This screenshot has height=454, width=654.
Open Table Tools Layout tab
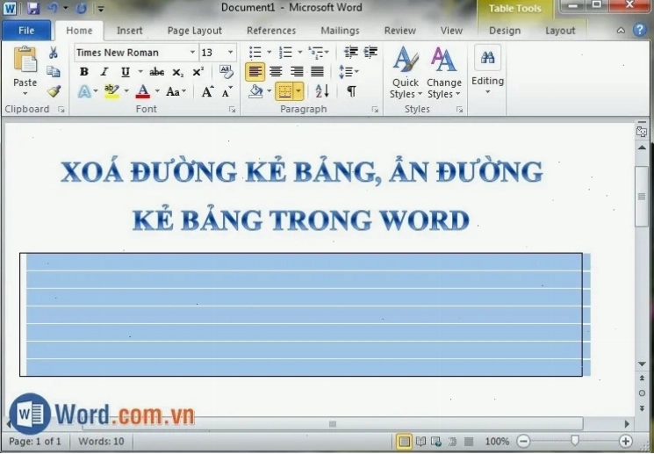(560, 31)
